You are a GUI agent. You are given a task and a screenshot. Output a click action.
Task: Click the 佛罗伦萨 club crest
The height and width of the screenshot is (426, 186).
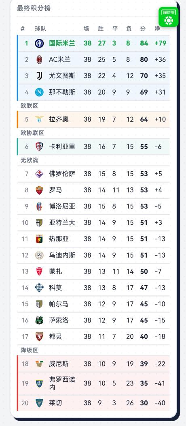pos(39,174)
